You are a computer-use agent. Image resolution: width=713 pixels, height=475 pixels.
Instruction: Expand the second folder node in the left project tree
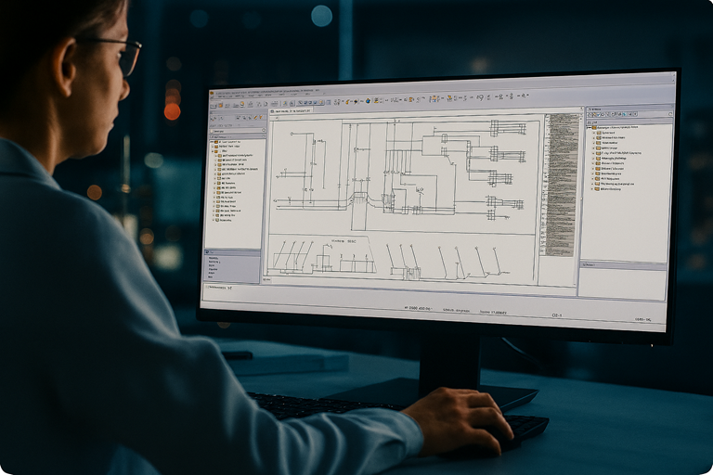(214, 147)
